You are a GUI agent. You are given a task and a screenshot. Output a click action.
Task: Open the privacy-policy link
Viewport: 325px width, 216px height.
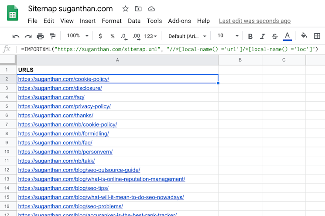click(65, 106)
